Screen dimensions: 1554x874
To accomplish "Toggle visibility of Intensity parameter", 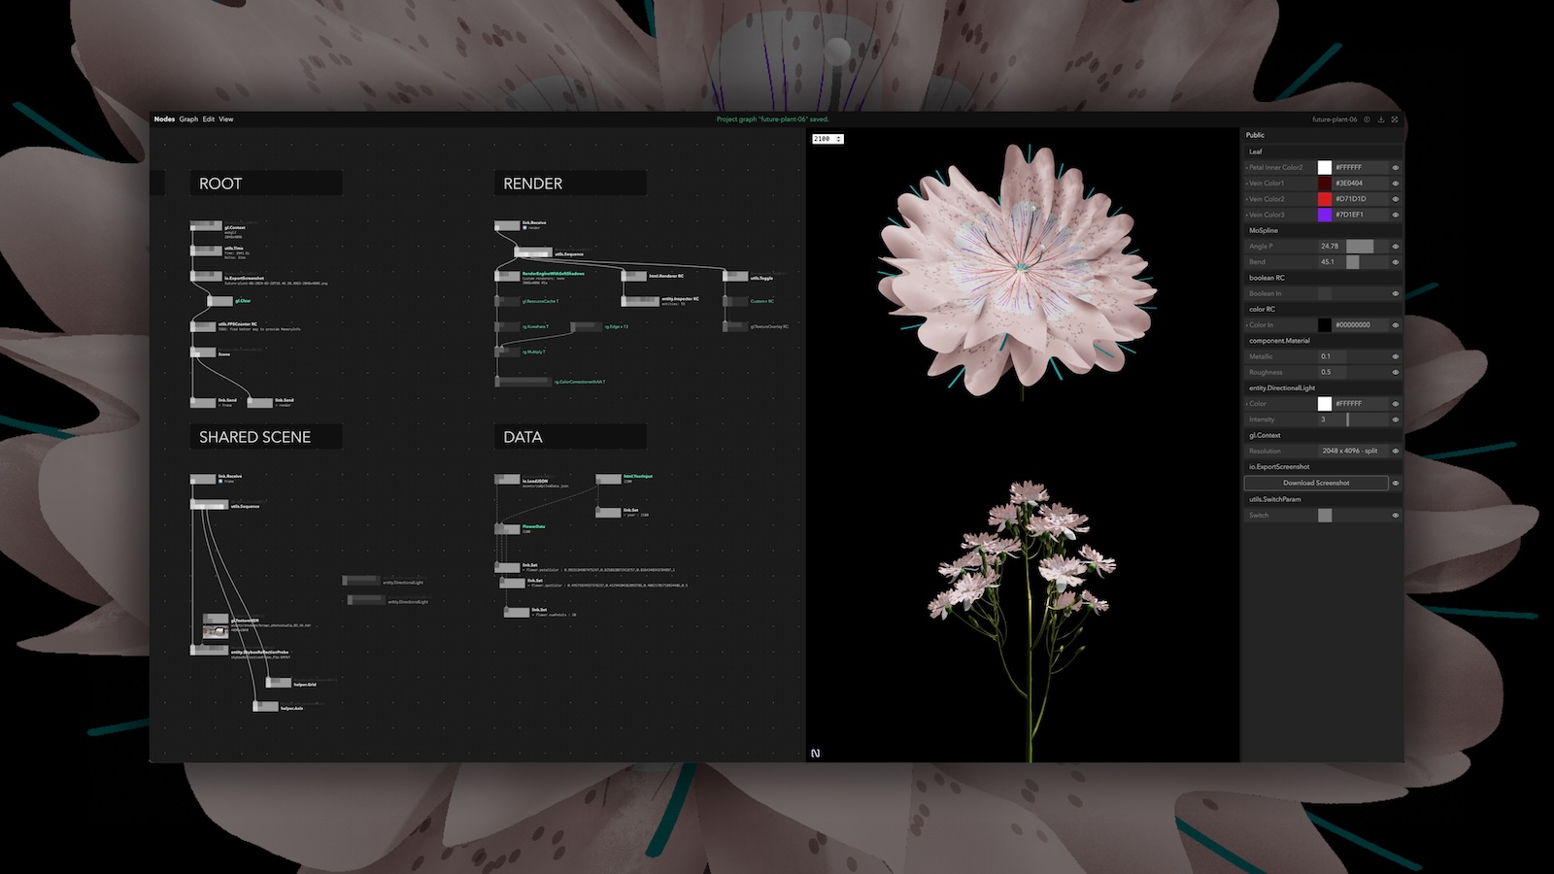I will 1396,420.
